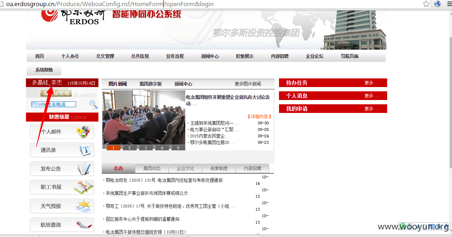Select the 集团动态 tab

[152, 168]
